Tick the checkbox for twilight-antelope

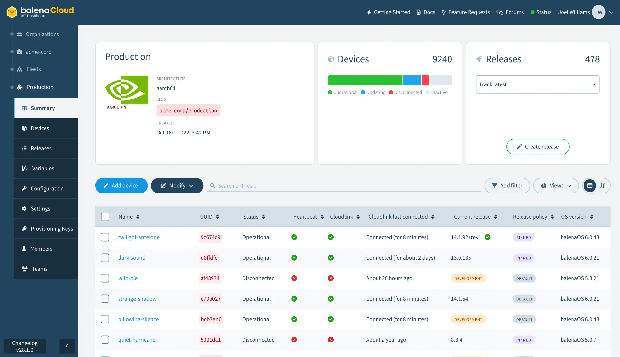(x=105, y=237)
